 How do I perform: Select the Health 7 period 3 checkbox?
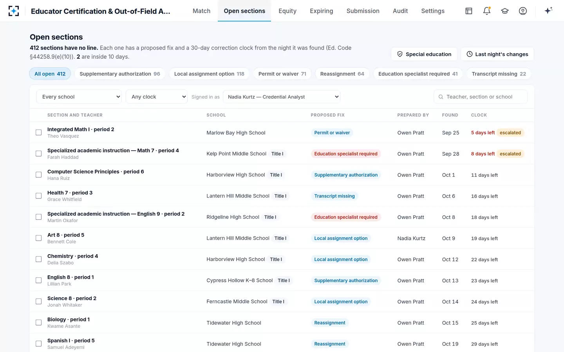39,196
